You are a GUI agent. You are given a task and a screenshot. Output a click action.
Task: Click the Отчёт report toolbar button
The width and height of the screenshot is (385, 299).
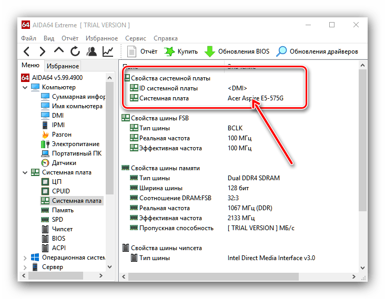tap(142, 51)
